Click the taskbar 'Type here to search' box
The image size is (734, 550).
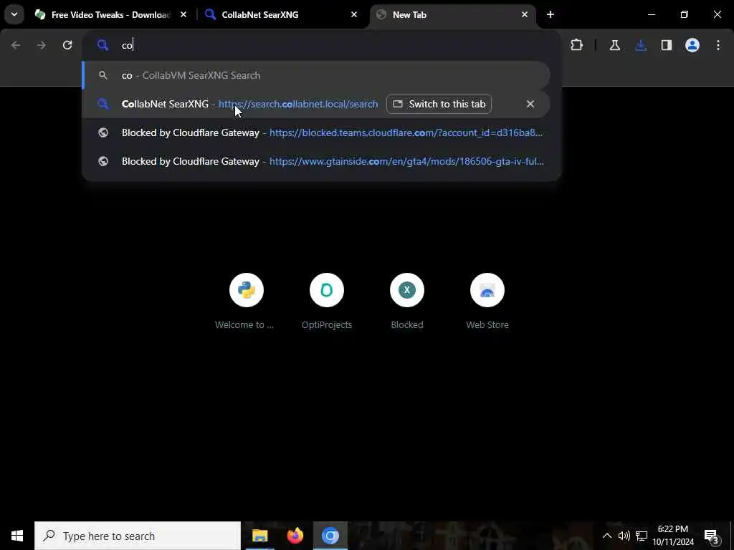(138, 536)
